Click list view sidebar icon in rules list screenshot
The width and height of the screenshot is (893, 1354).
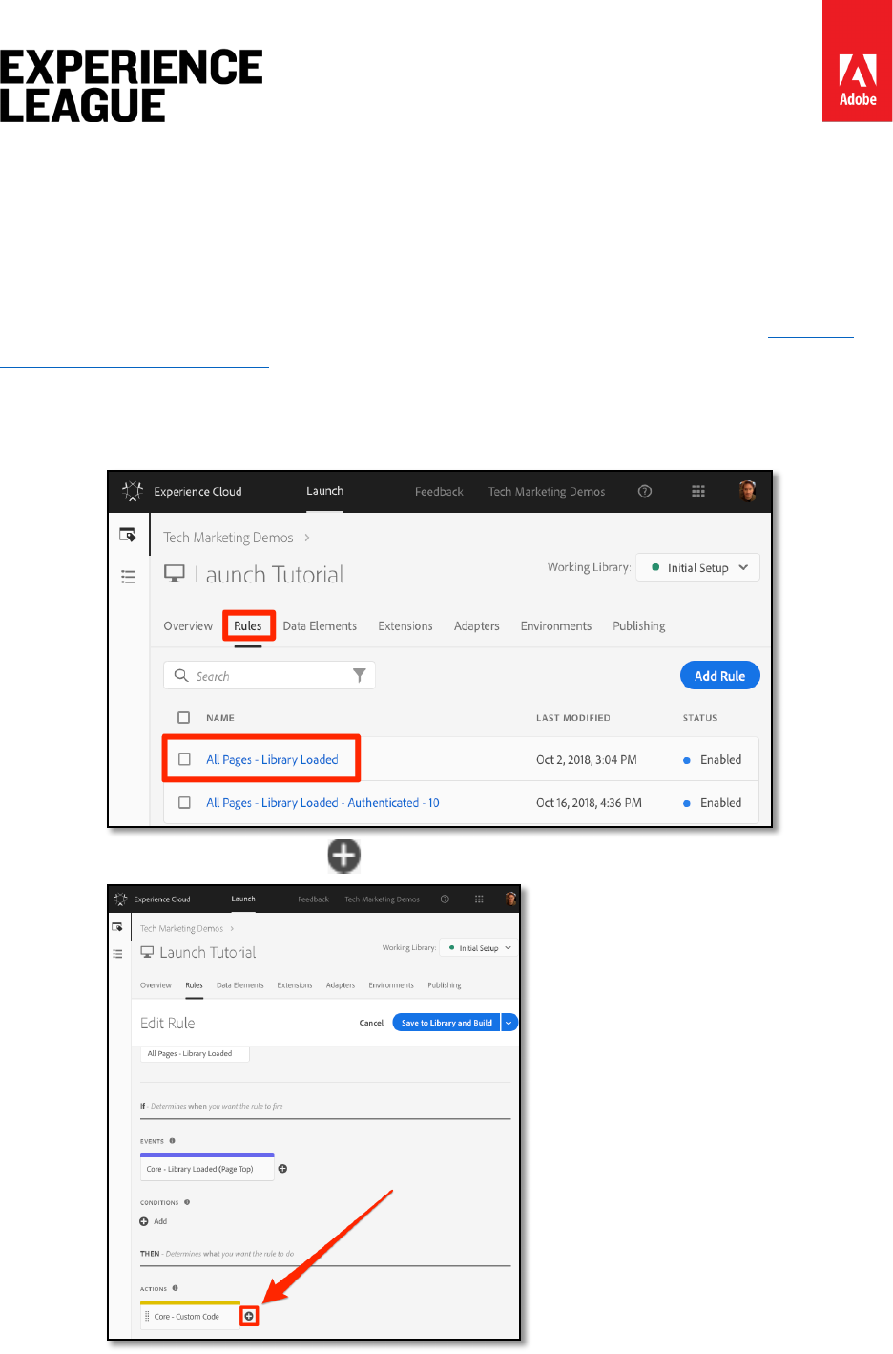128,577
